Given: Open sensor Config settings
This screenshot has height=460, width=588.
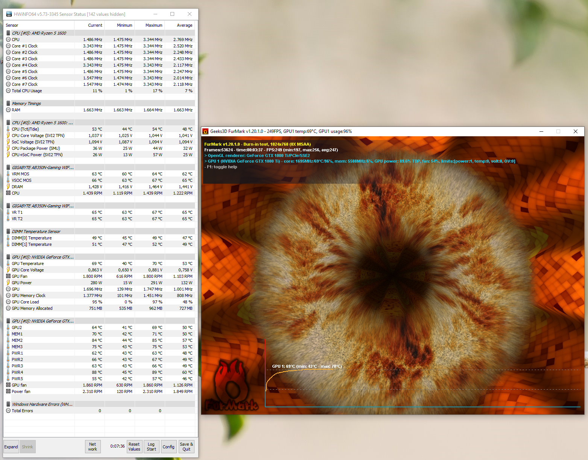Looking at the screenshot, I should coord(169,447).
